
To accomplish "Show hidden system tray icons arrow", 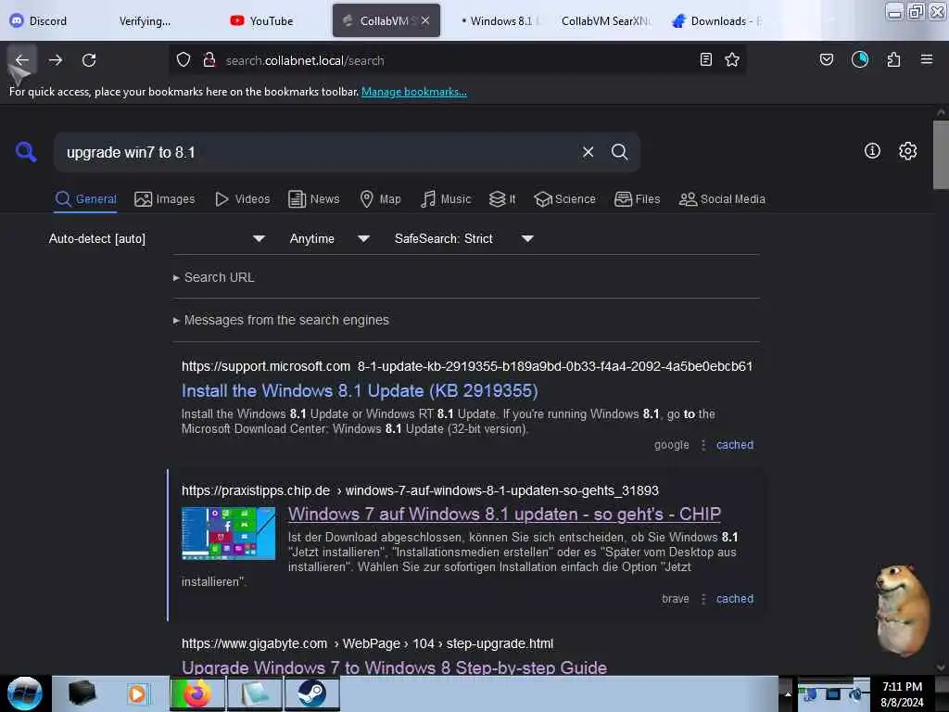I will pos(788,693).
